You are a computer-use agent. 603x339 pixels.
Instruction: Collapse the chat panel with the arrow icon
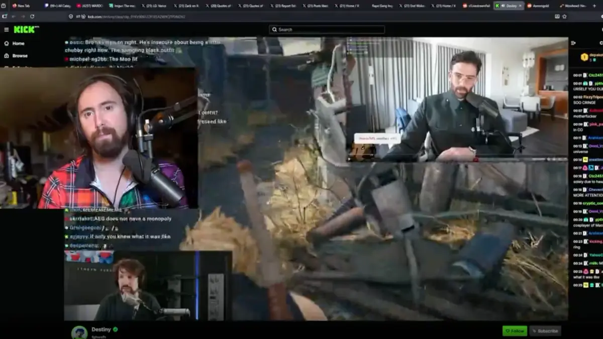click(x=572, y=44)
